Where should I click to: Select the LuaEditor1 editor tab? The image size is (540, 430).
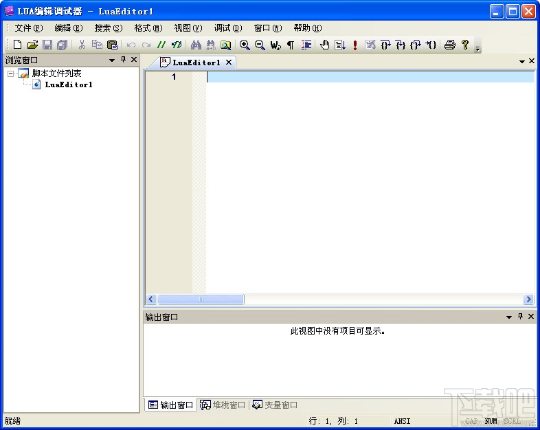coord(196,63)
